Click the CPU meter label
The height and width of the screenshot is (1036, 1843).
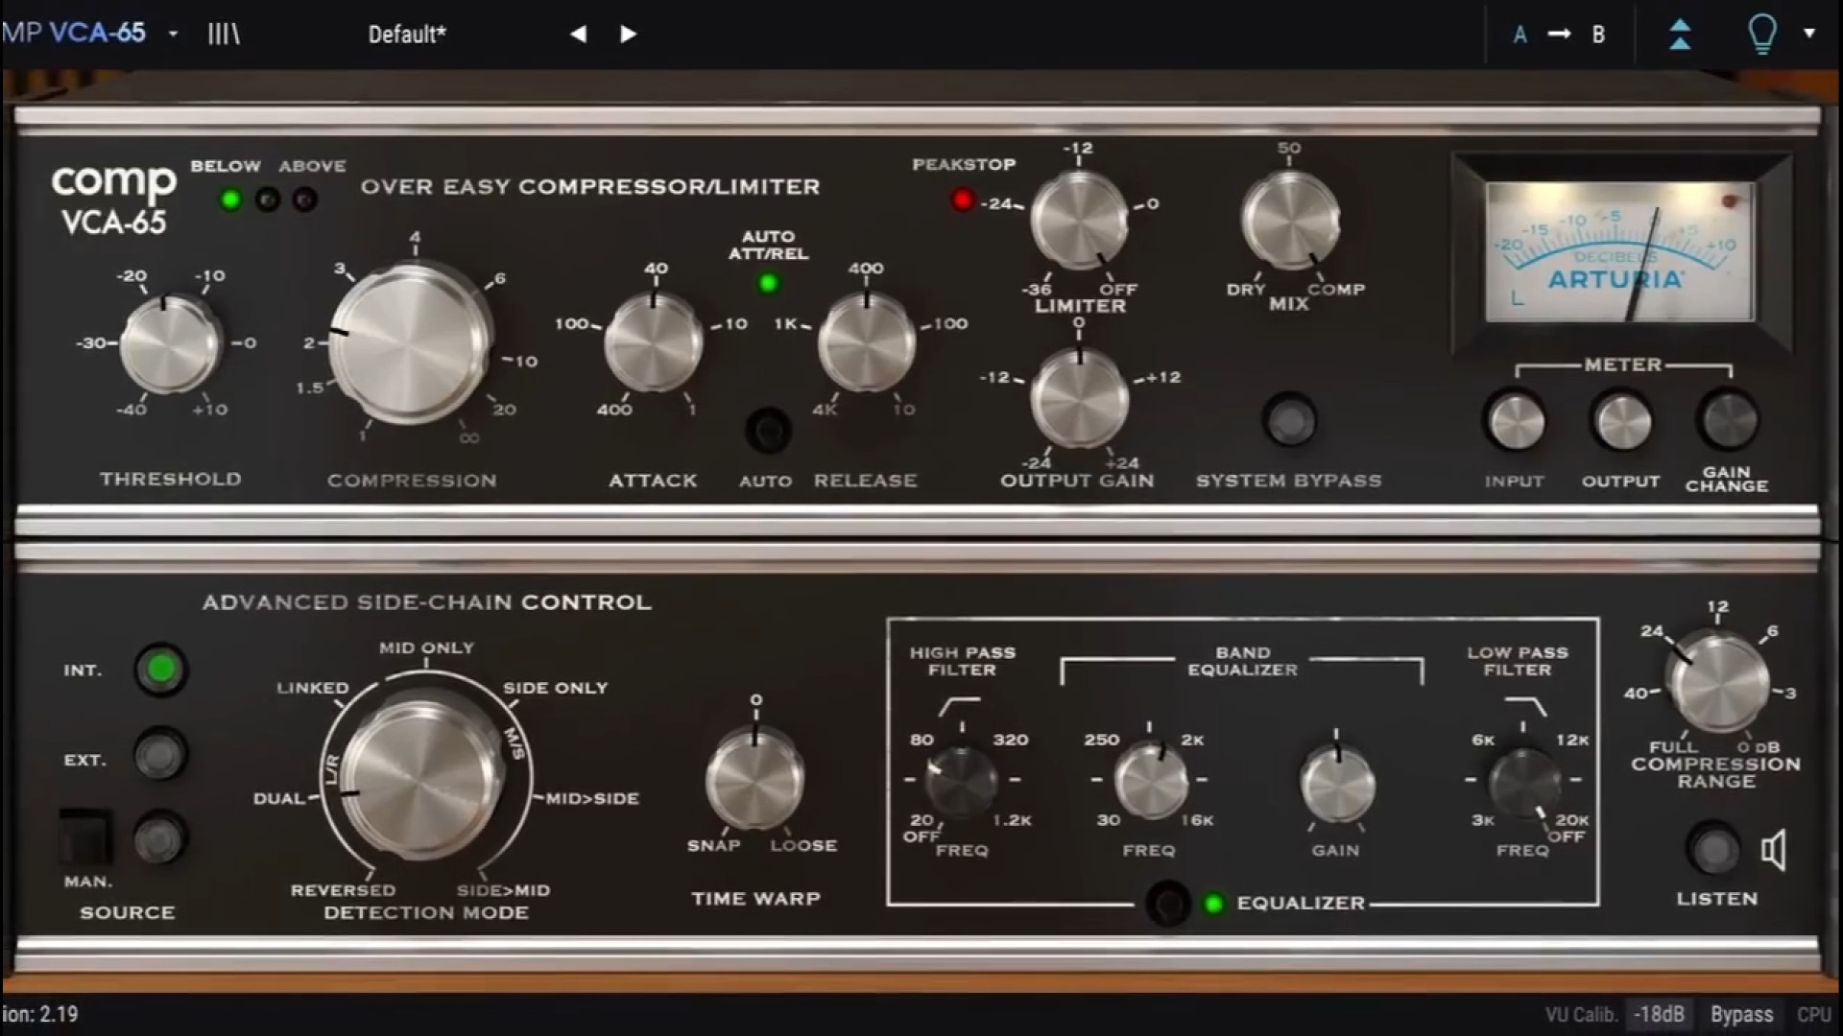[x=1814, y=1014]
